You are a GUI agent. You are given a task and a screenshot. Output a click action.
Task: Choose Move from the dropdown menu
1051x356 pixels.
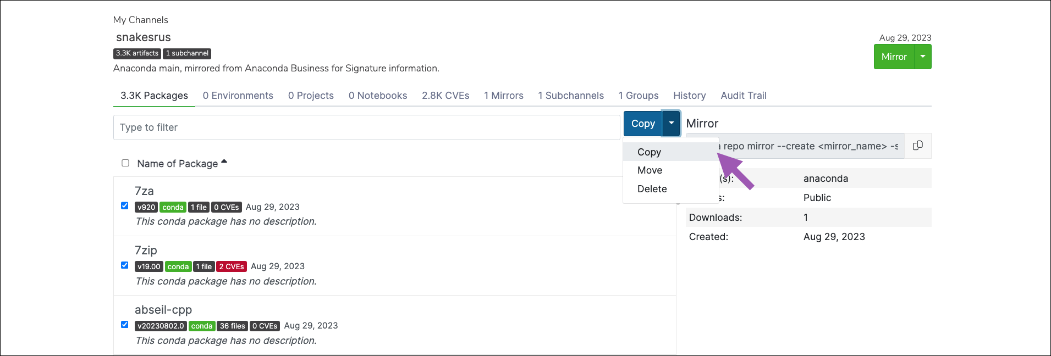pos(650,170)
